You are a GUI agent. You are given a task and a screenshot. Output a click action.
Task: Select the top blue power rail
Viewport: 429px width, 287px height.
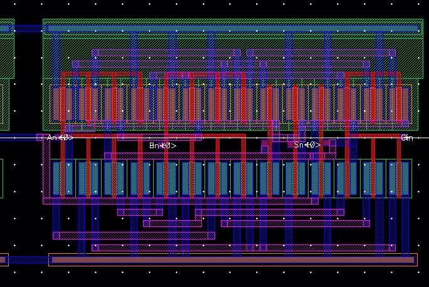point(232,29)
